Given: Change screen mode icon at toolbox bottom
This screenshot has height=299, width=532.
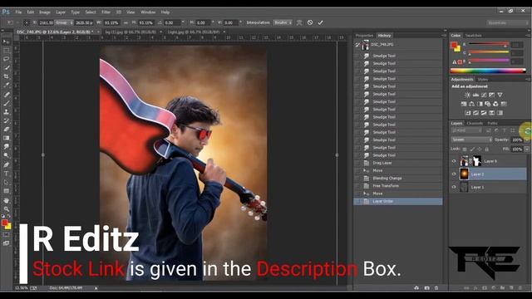Looking at the screenshot, I should coord(6,243).
